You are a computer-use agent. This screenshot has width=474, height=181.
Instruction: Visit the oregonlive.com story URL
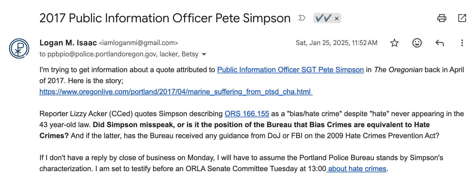tap(176, 92)
